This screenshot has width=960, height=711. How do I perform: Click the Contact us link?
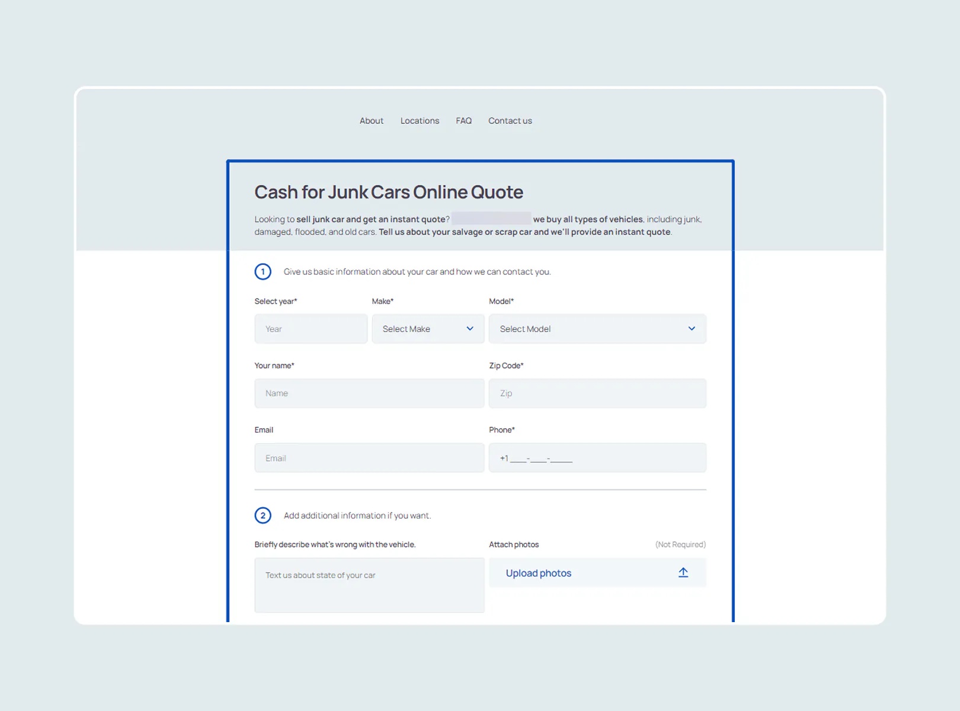(510, 121)
